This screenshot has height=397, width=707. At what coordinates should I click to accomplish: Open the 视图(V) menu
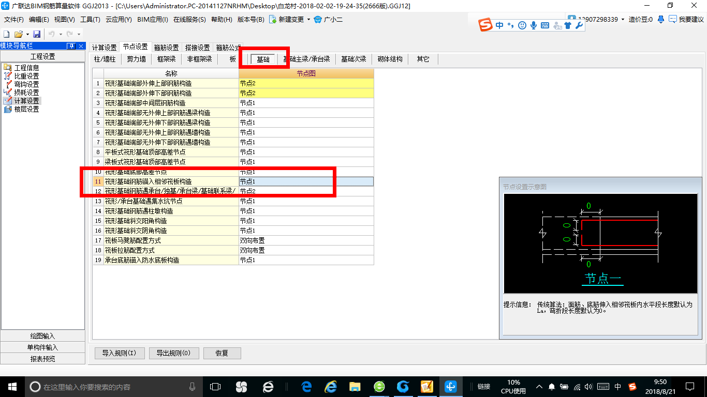pyautogui.click(x=64, y=20)
